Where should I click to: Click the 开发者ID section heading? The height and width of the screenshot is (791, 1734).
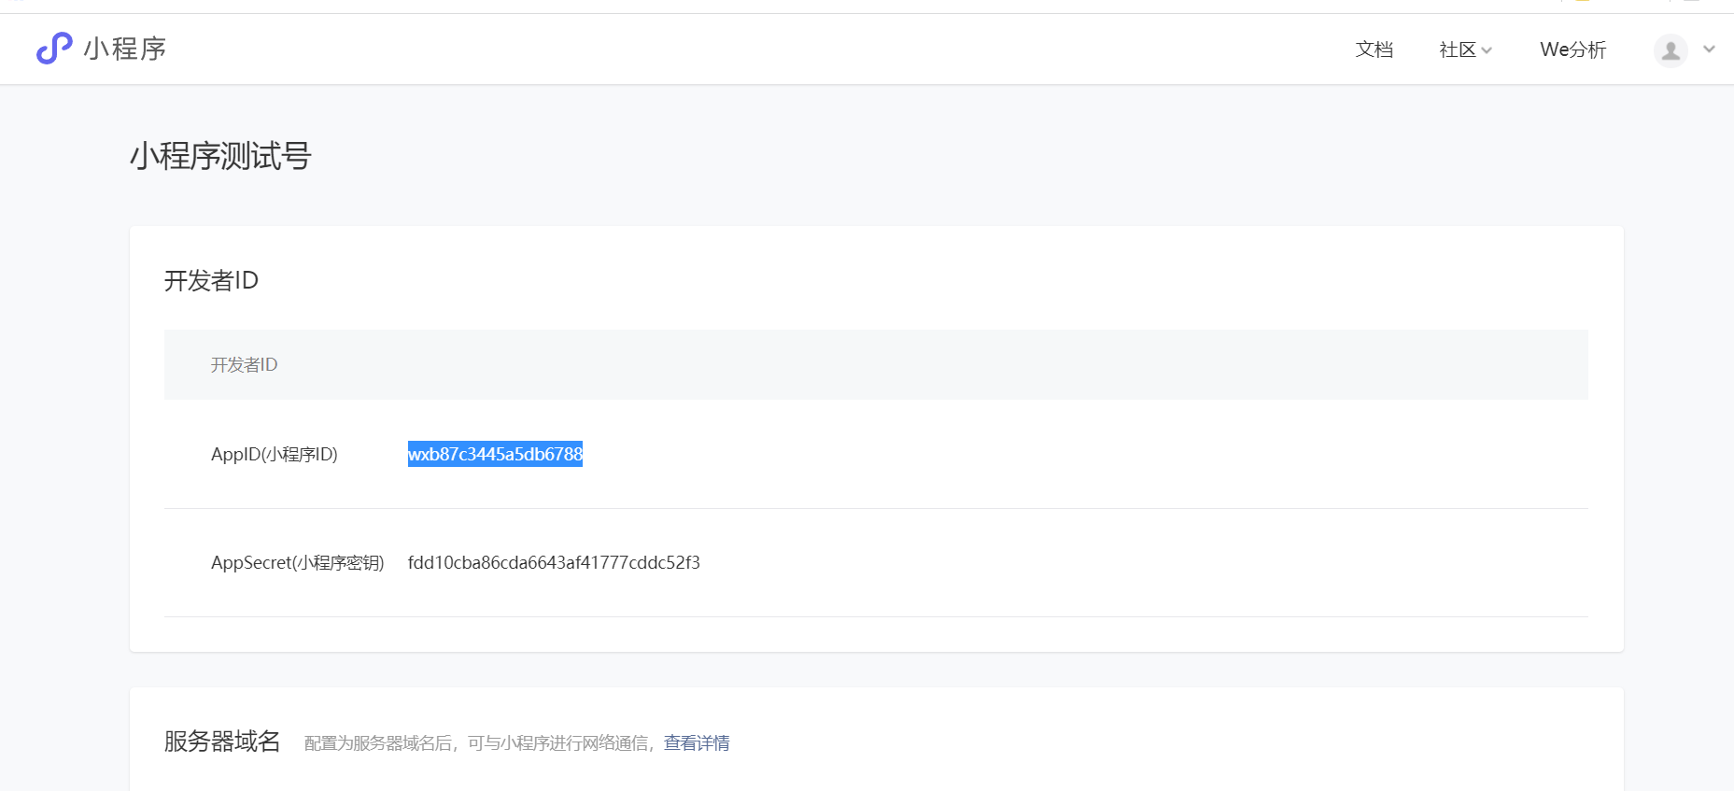[x=211, y=280]
